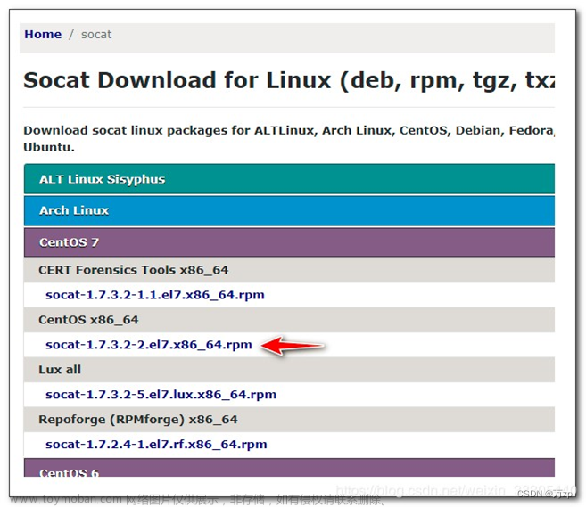586x507 pixels.
Task: Click the socat breadcrumb text
Action: point(96,35)
